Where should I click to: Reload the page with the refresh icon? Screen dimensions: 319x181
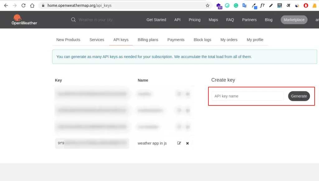tap(23, 6)
